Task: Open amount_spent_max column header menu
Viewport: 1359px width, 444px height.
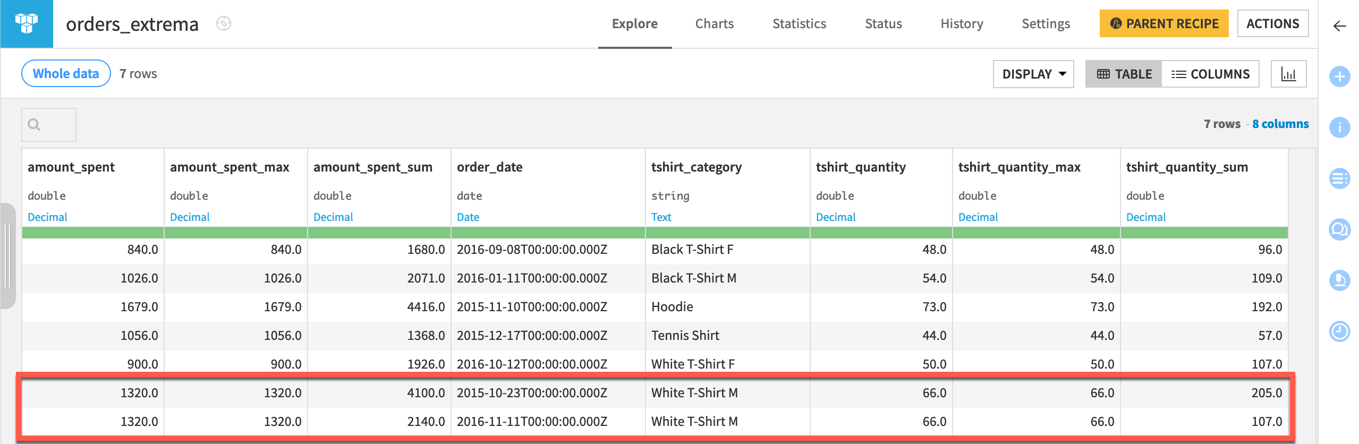Action: pos(230,167)
